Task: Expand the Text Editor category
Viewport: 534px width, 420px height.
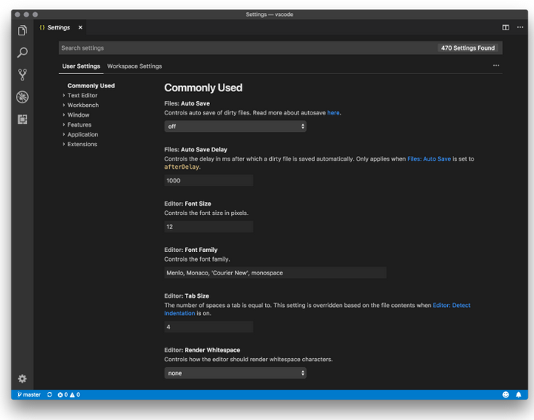Action: (x=82, y=96)
